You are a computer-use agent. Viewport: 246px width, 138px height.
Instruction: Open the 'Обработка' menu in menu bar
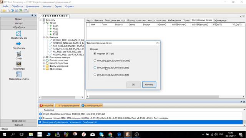[17, 7]
